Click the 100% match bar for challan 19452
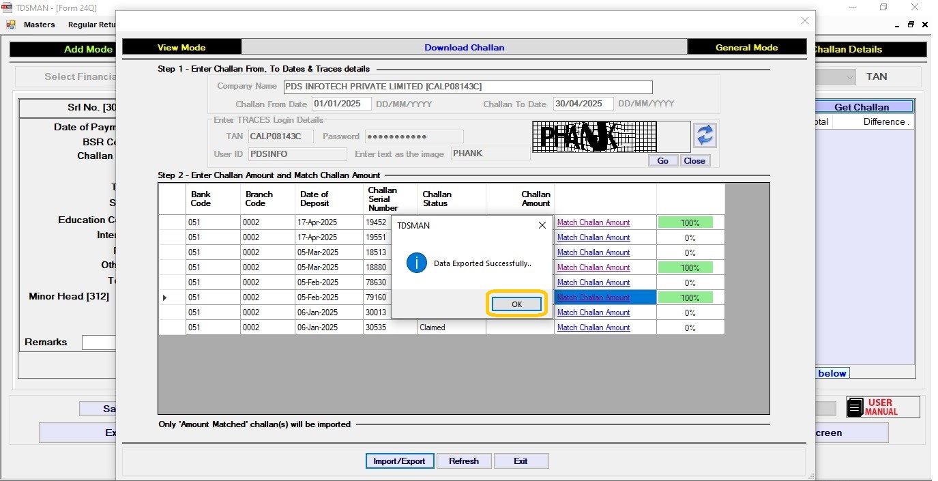938x481 pixels. coord(685,222)
